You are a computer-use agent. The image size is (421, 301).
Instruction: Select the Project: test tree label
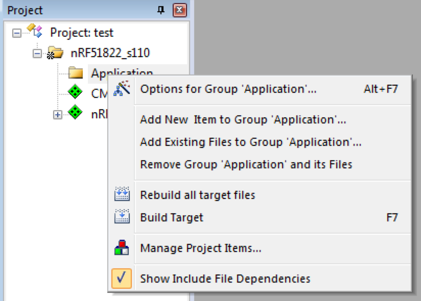(82, 33)
